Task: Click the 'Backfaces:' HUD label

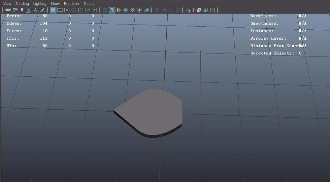Action: coord(263,16)
